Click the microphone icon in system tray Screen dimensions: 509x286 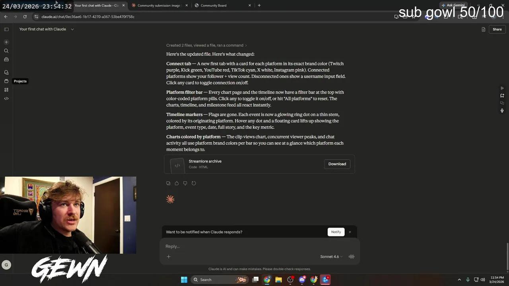coord(468,280)
